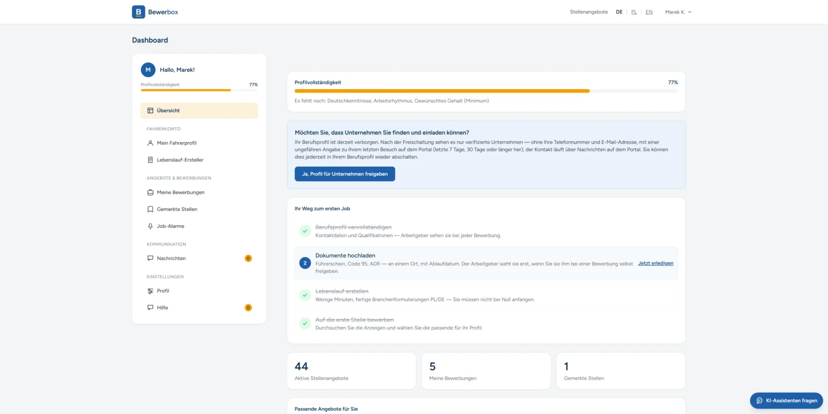Click the chat icon beside Nachrichten

(150, 258)
